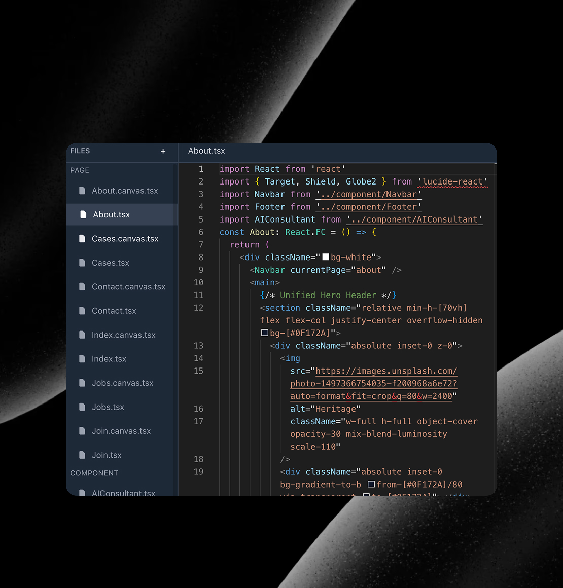563x588 pixels.
Task: Select About.tsx in the file list
Action: [x=112, y=215]
